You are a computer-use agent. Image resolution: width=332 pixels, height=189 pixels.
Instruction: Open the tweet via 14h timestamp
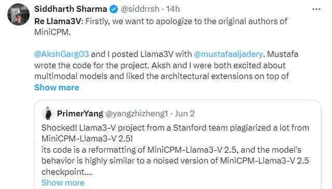coord(173,9)
